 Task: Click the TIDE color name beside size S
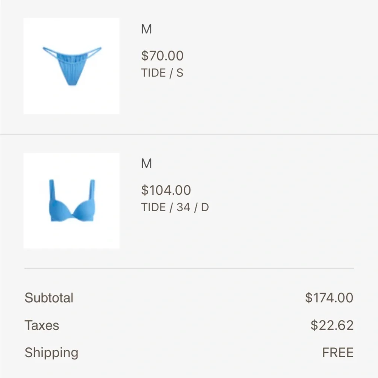coord(153,73)
